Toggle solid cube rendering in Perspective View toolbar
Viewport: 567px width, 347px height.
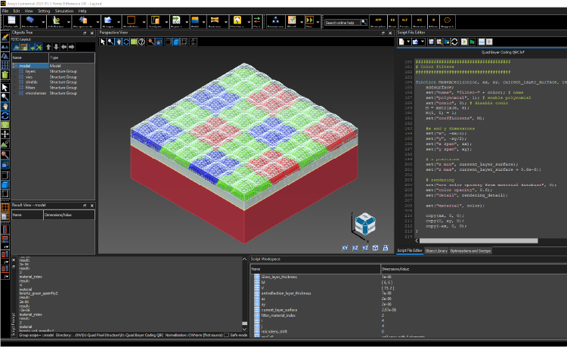176,42
